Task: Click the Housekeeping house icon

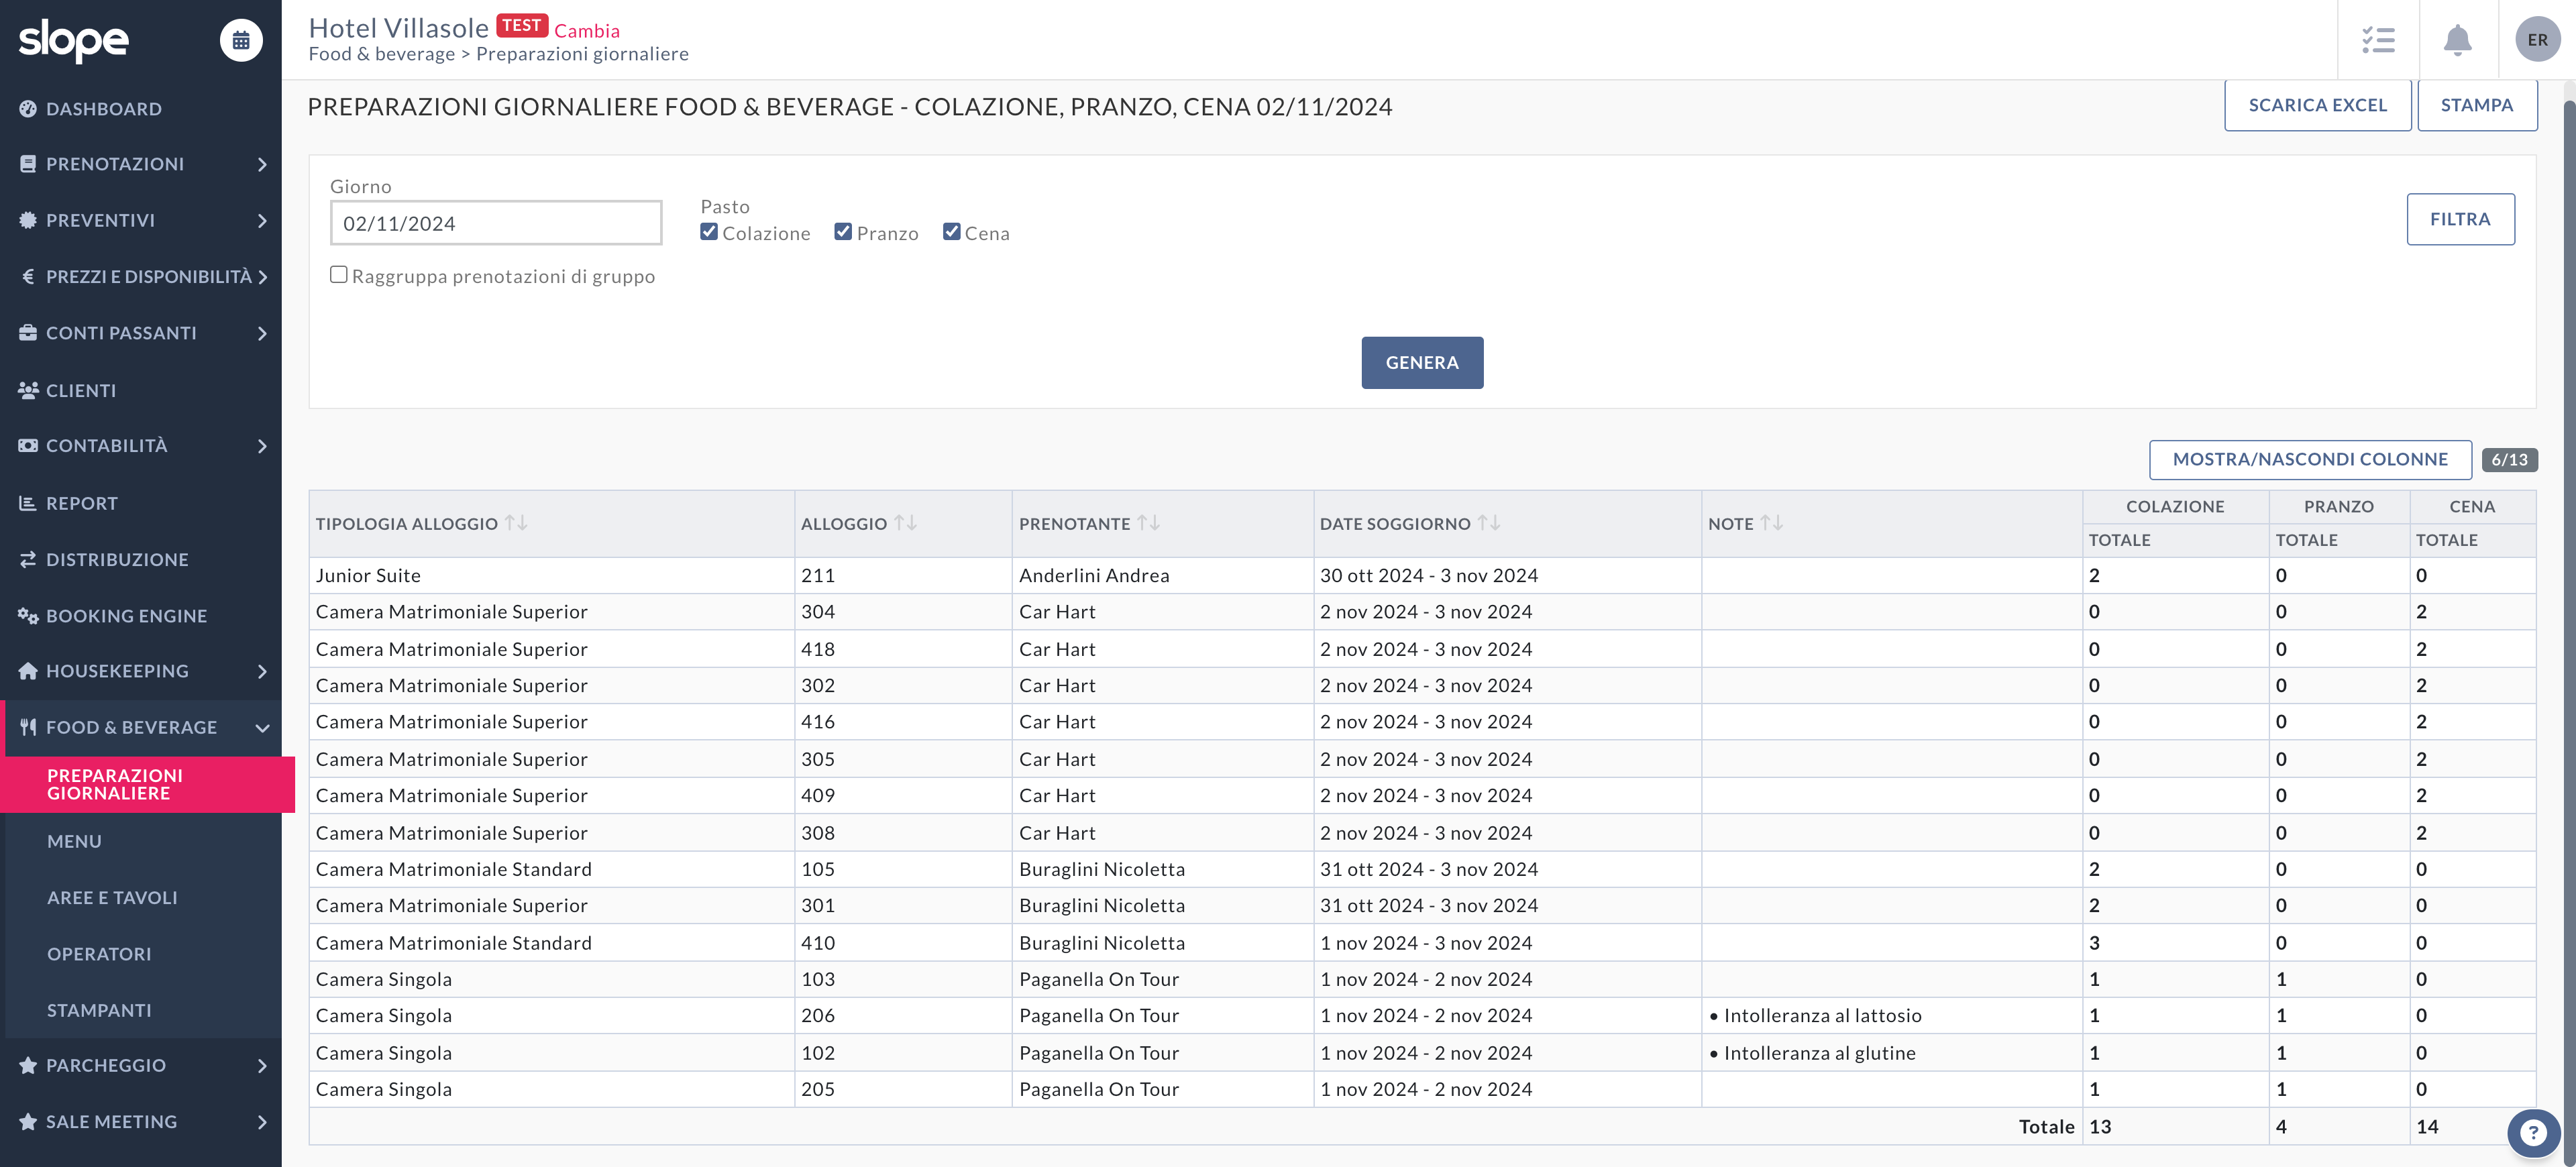Action: point(28,671)
